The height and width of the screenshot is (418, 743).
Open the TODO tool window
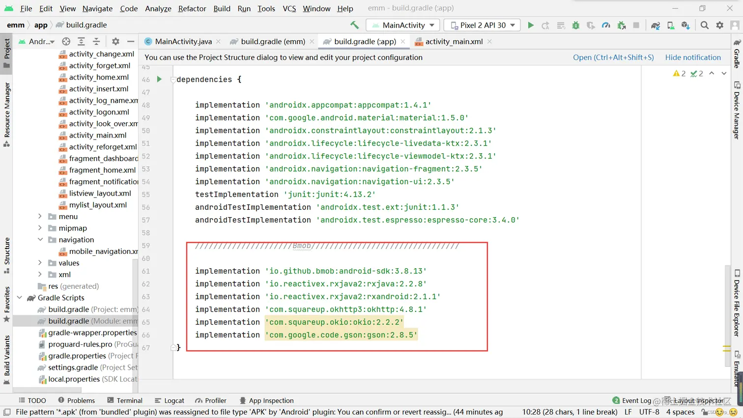click(x=32, y=400)
